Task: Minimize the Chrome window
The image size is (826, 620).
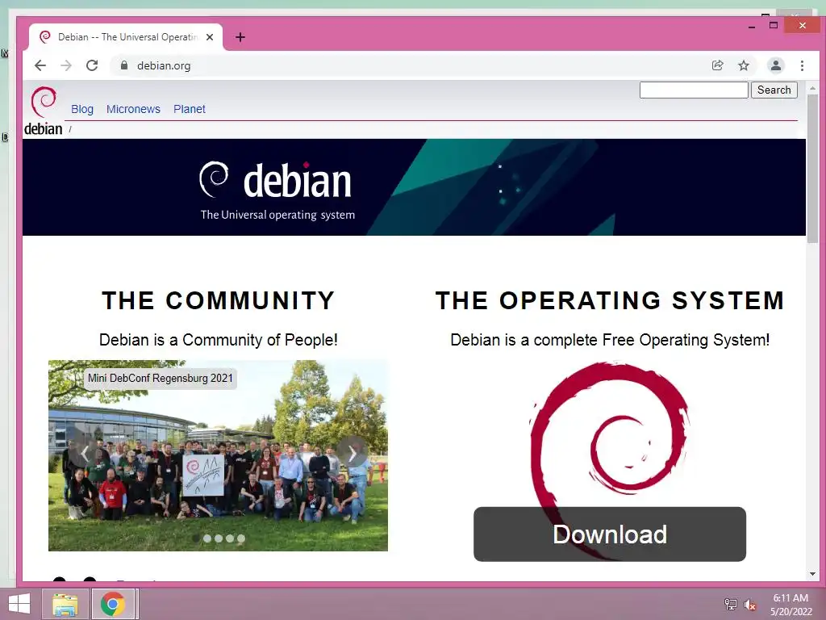Action: tap(752, 25)
